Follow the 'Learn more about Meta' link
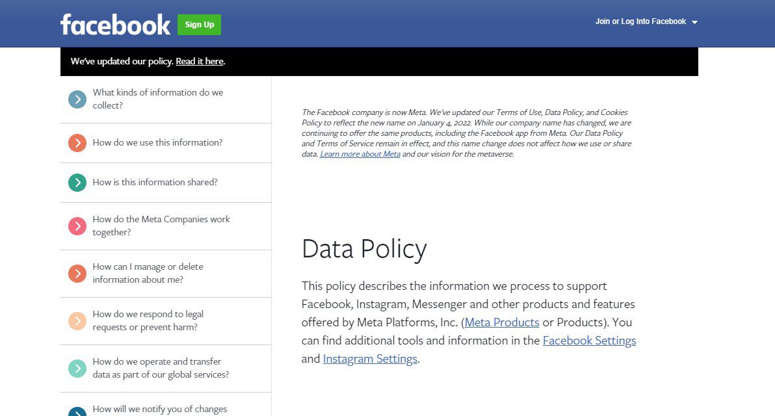This screenshot has width=775, height=416. (360, 154)
